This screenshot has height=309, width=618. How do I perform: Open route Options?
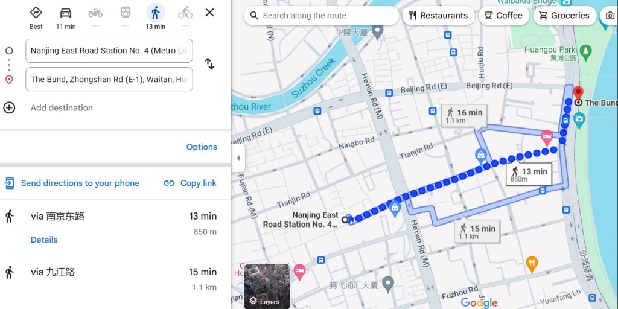(x=202, y=147)
